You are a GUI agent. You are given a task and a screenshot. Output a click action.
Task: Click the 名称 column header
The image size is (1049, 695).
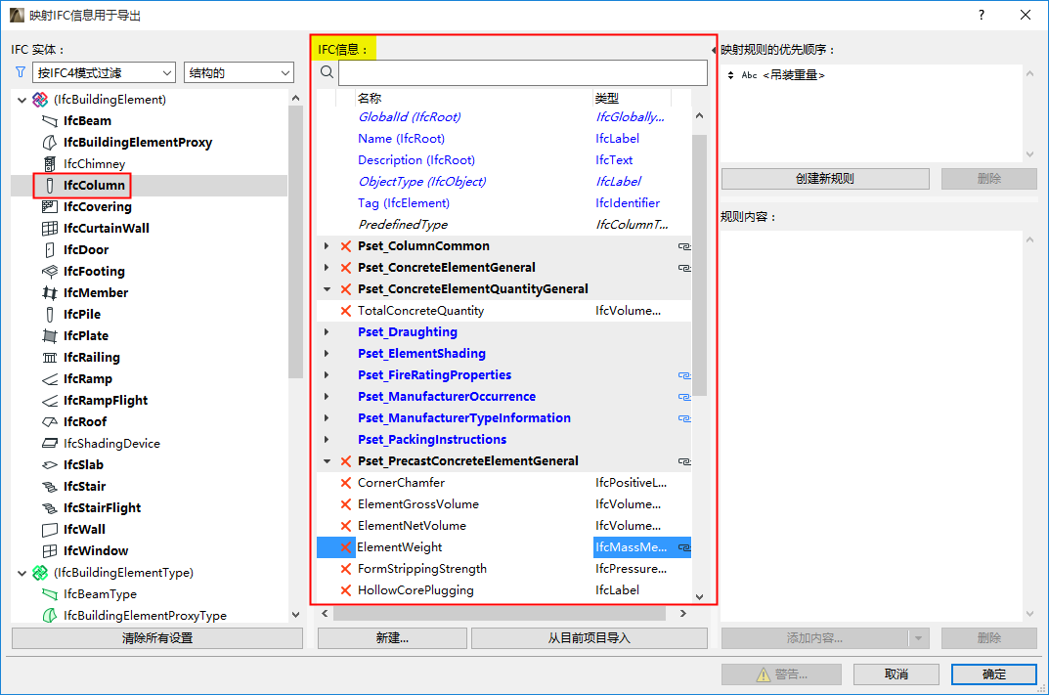473,99
